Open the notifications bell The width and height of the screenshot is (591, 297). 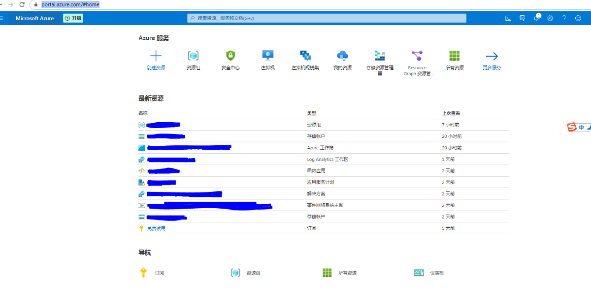pos(536,18)
